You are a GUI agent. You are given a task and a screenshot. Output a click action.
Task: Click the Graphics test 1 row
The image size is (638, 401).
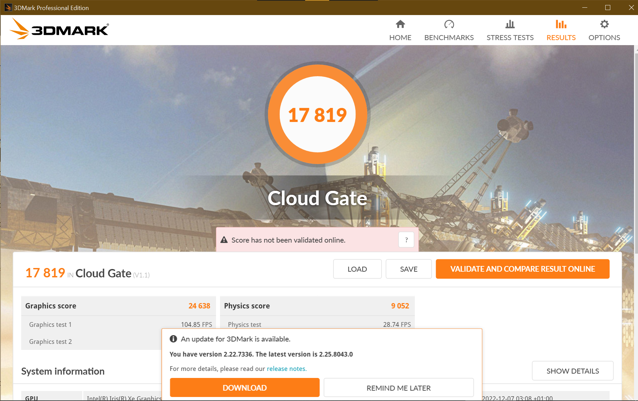point(119,324)
